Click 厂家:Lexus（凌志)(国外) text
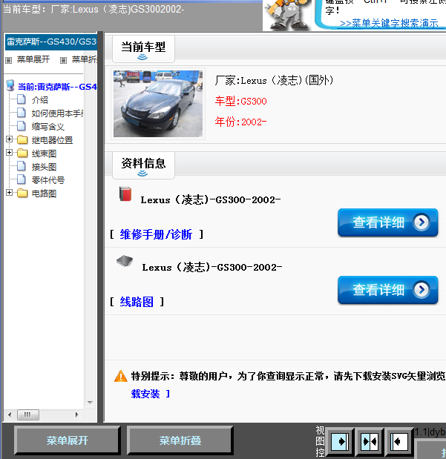The image size is (446, 459). tap(274, 80)
